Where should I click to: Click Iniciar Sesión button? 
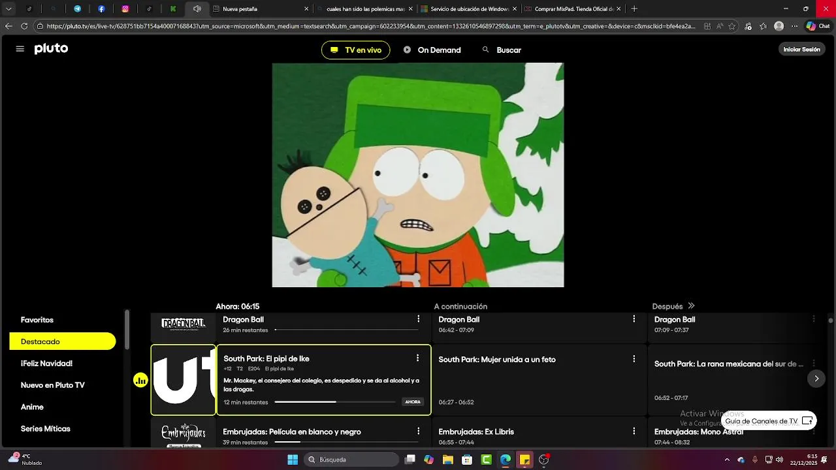pos(801,50)
